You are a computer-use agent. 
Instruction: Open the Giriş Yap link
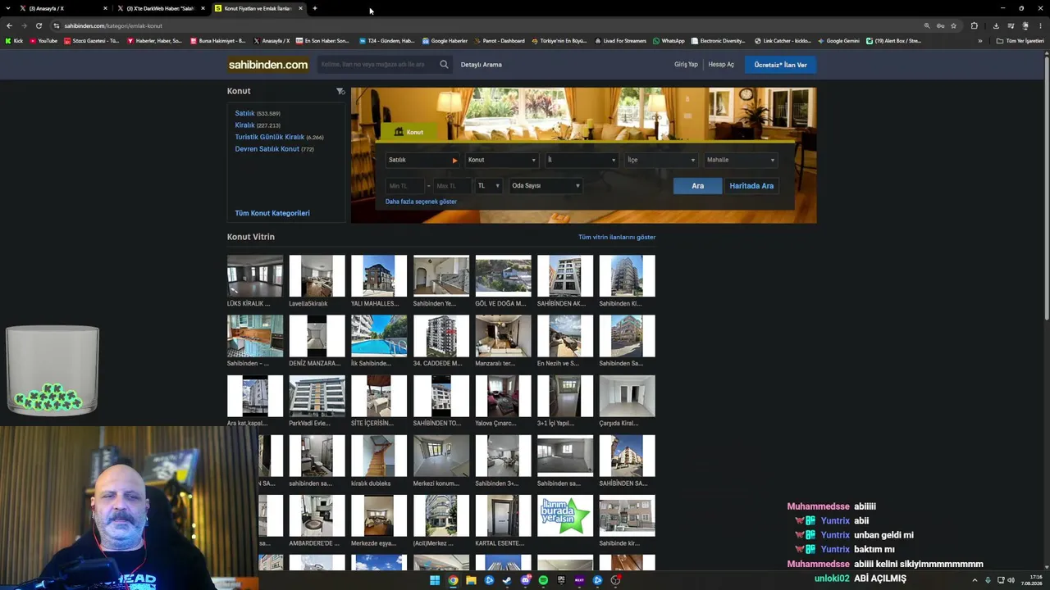pyautogui.click(x=686, y=65)
